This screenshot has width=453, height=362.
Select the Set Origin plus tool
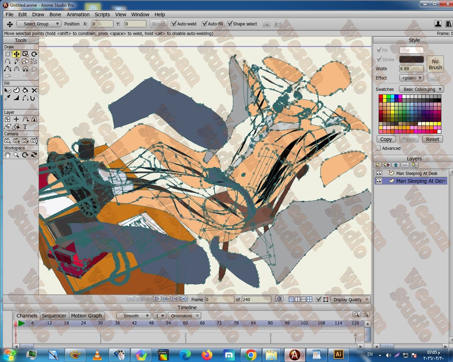click(16, 119)
